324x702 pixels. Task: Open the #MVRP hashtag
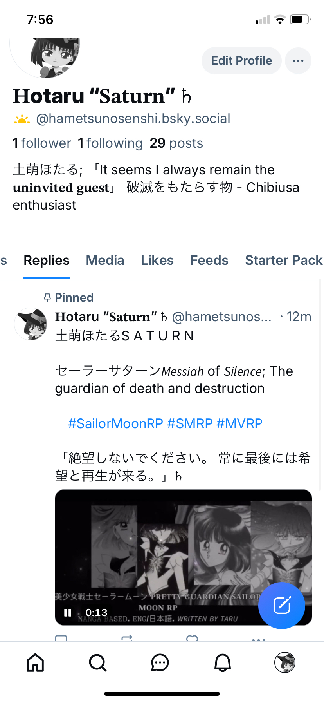(x=239, y=423)
